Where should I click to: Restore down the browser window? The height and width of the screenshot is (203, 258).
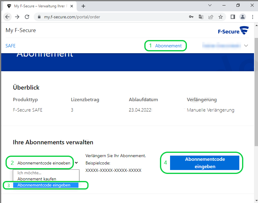click(x=238, y=5)
